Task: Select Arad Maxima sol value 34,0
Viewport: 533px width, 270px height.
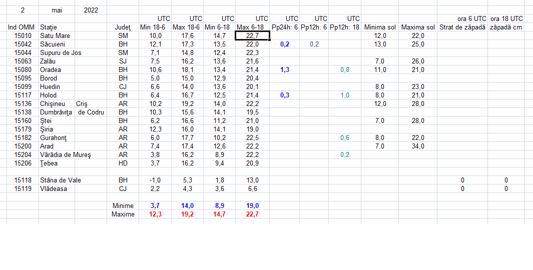Action: coord(418,146)
